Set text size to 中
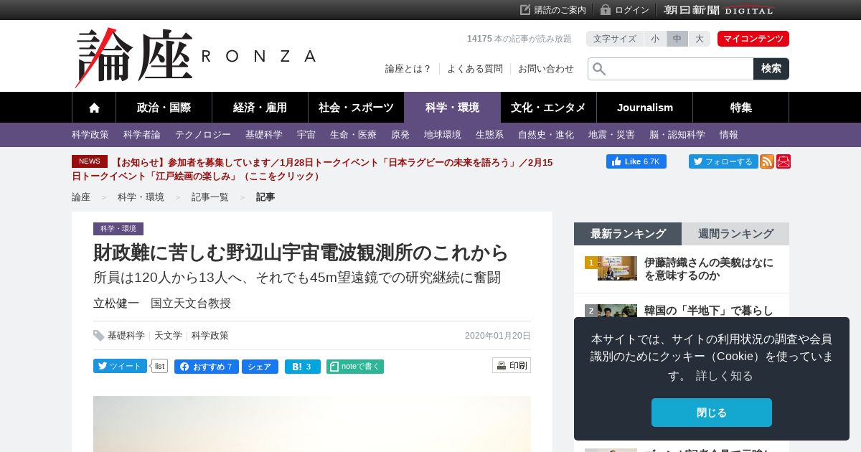 click(x=677, y=39)
